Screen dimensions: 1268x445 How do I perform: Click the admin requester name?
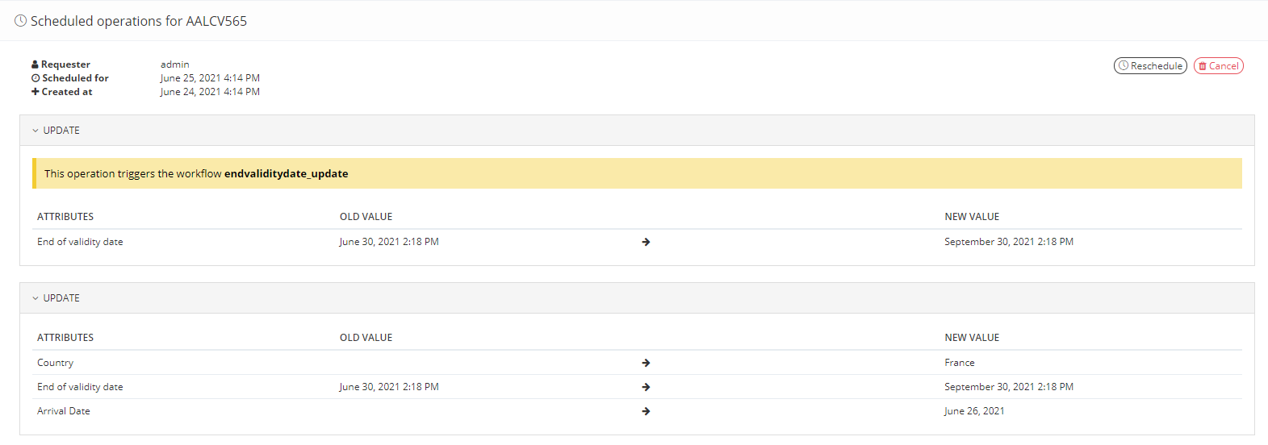(x=174, y=64)
